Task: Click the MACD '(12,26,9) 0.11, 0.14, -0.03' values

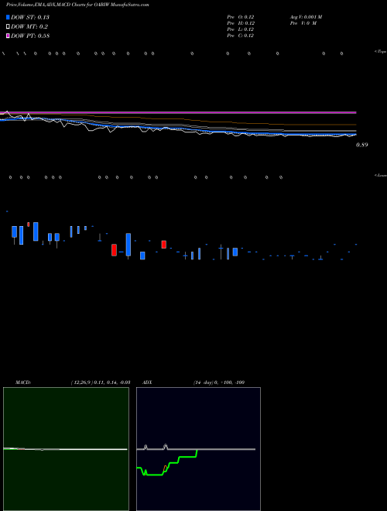Action: click(x=101, y=382)
